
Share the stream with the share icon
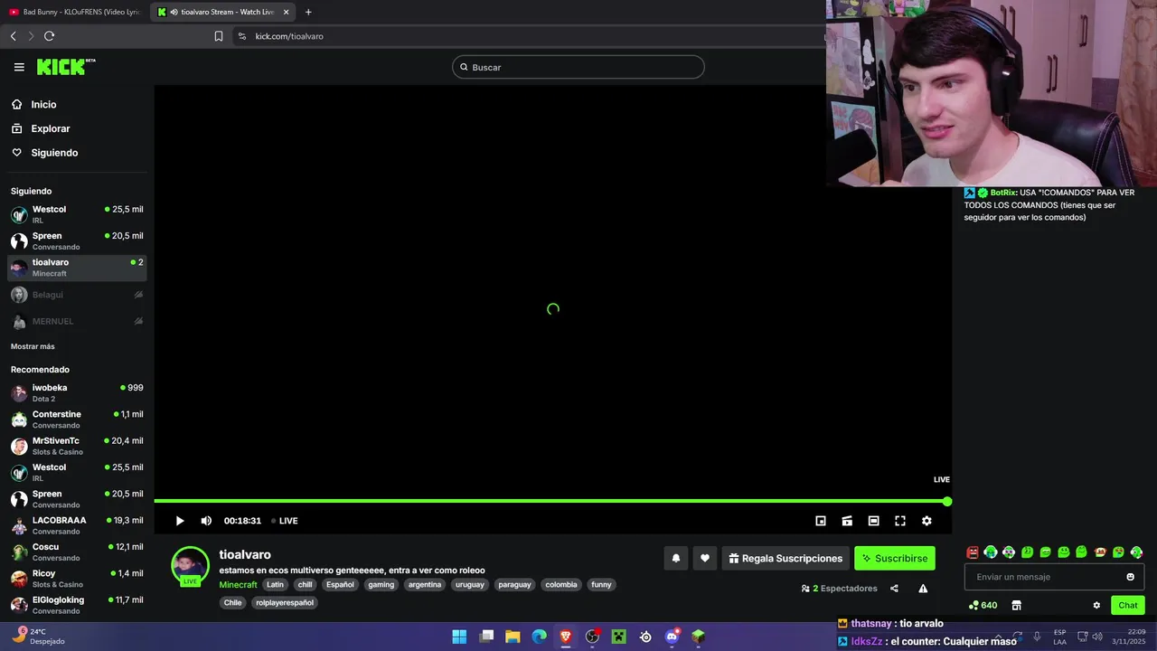[x=894, y=589]
